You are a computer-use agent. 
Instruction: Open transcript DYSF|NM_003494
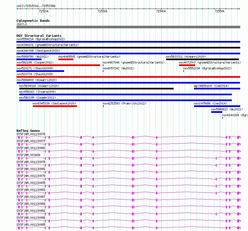(x=28, y=155)
